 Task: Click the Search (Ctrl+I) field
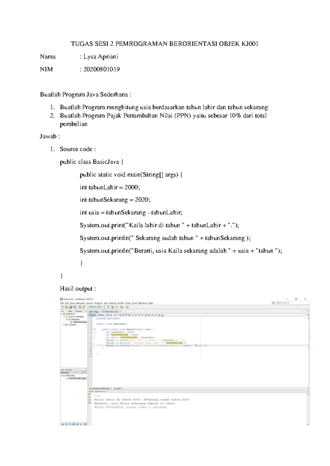point(291,303)
